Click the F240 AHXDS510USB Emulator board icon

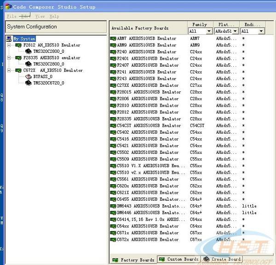coord(113,52)
